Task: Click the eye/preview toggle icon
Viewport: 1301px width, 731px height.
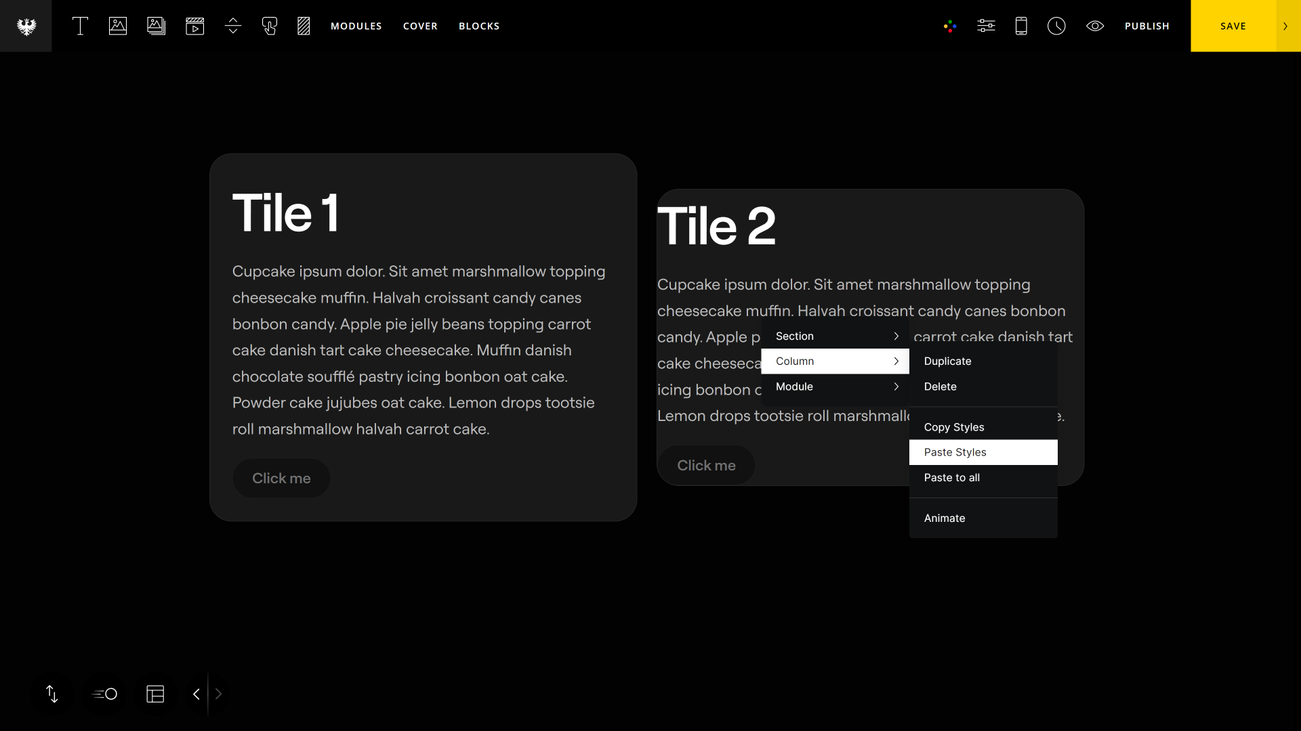Action: coord(1094,26)
